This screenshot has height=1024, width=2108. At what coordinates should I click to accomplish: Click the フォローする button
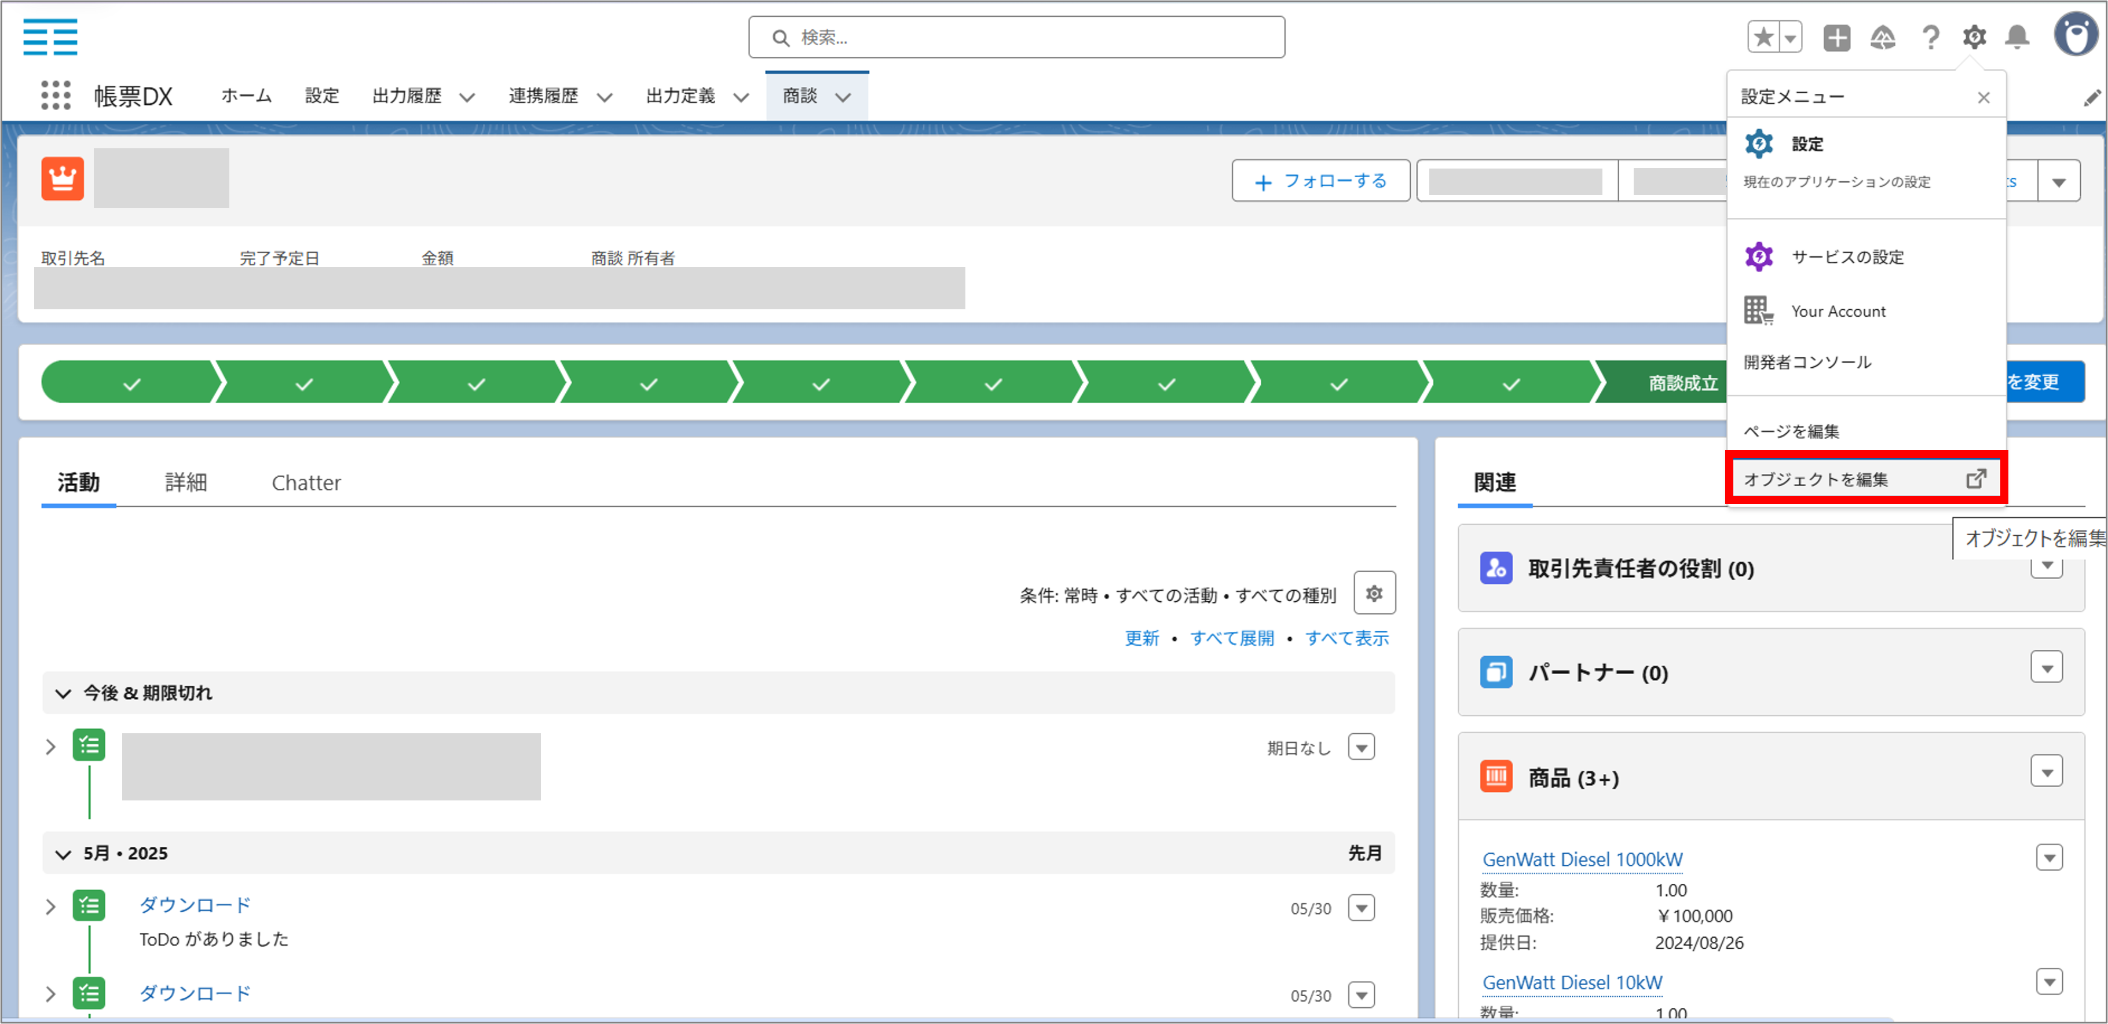[1320, 181]
